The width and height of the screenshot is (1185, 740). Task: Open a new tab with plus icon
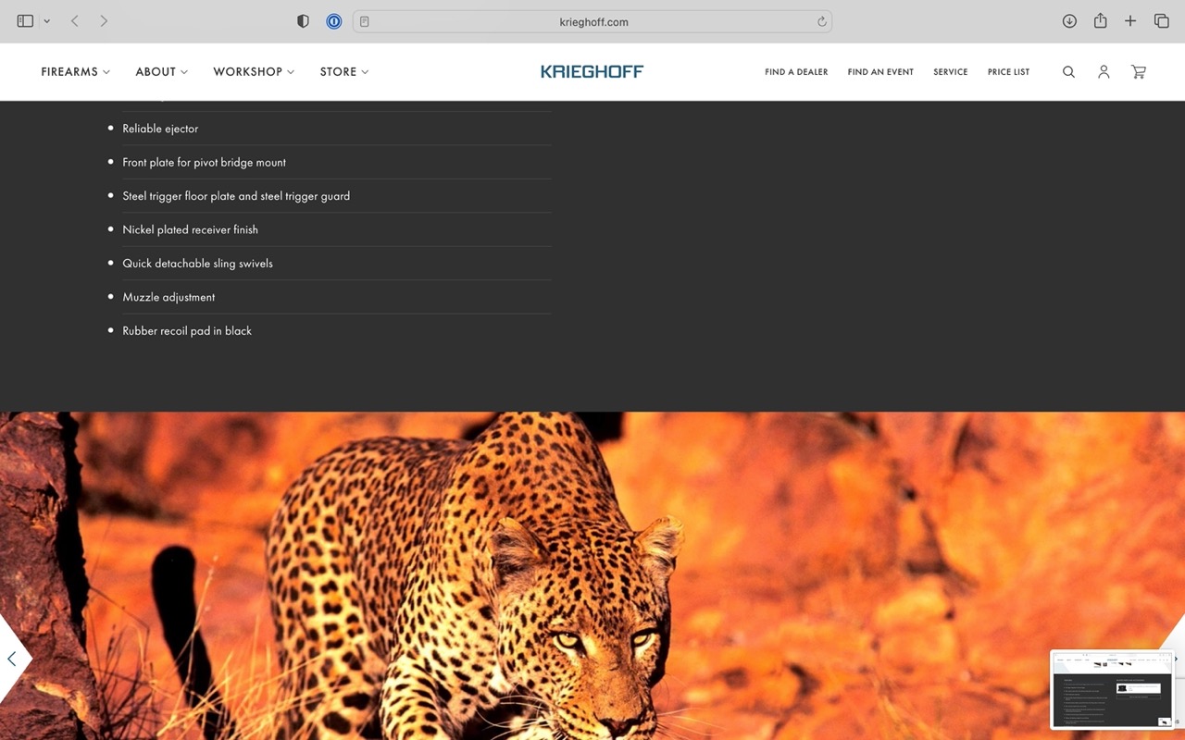tap(1130, 21)
